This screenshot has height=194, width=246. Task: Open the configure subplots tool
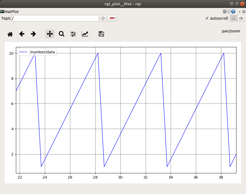click(73, 34)
